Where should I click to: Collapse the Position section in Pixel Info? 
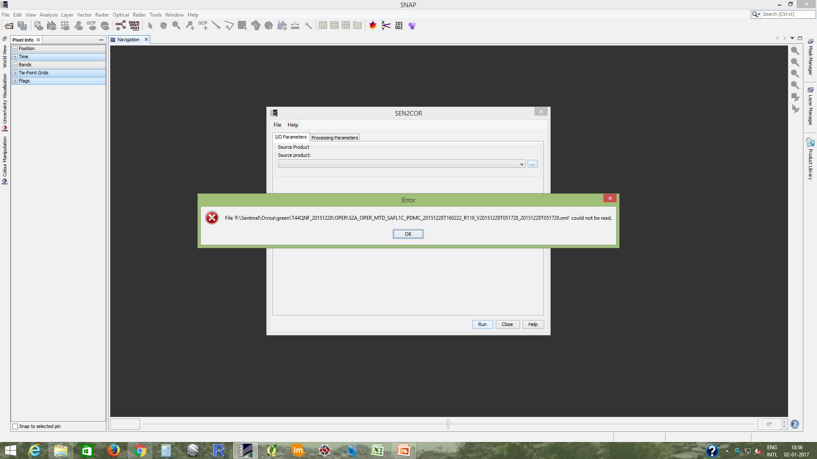click(x=15, y=49)
